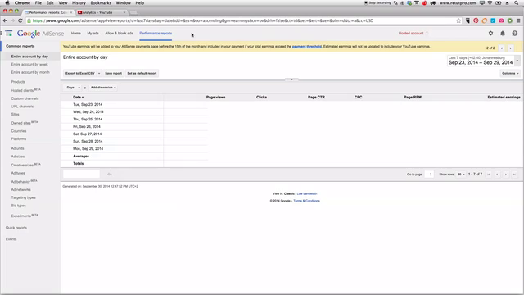Open payment threshold link
This screenshot has height=295, width=524.
(307, 47)
